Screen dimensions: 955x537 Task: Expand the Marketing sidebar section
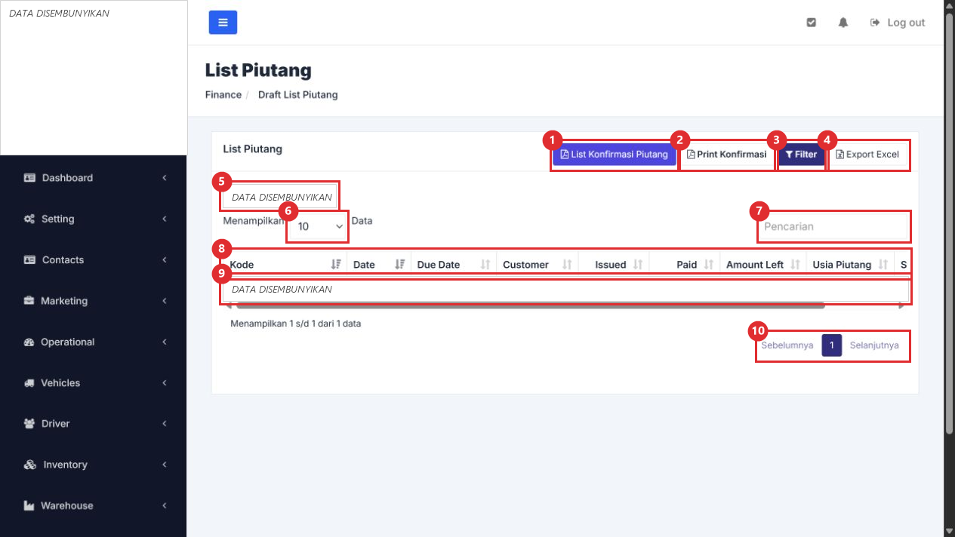tap(94, 301)
